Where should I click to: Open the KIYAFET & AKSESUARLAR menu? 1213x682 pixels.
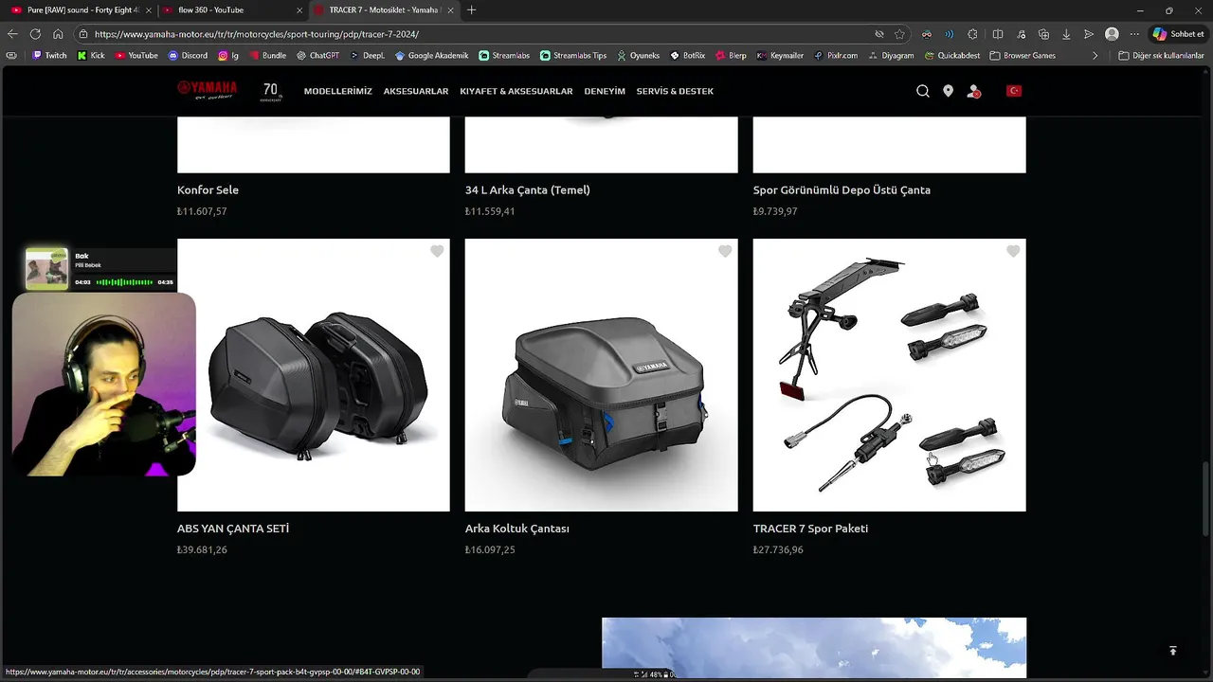(x=516, y=91)
